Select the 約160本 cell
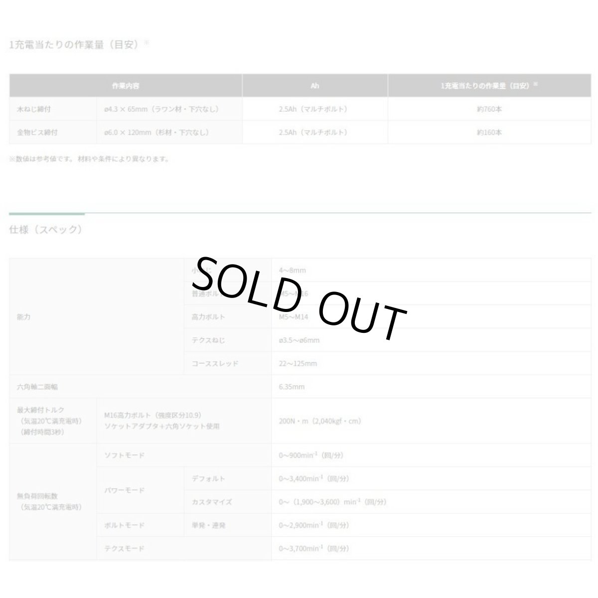598x598 pixels. coord(489,133)
